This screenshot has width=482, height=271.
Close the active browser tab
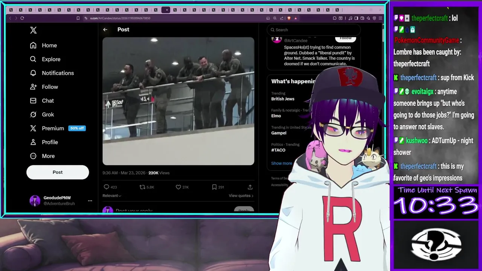click(x=167, y=10)
